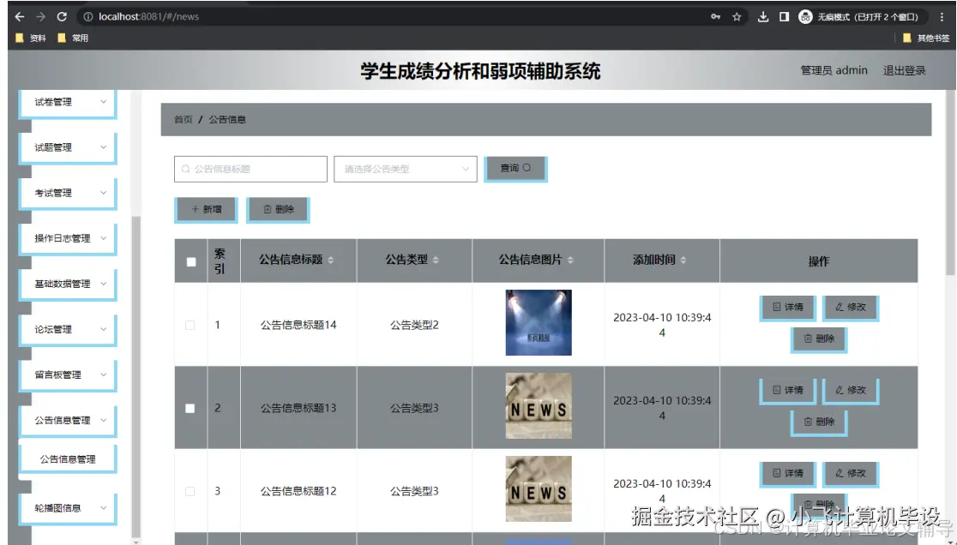Click the browser forward arrow
Viewport: 957px width, 545px height.
(41, 16)
